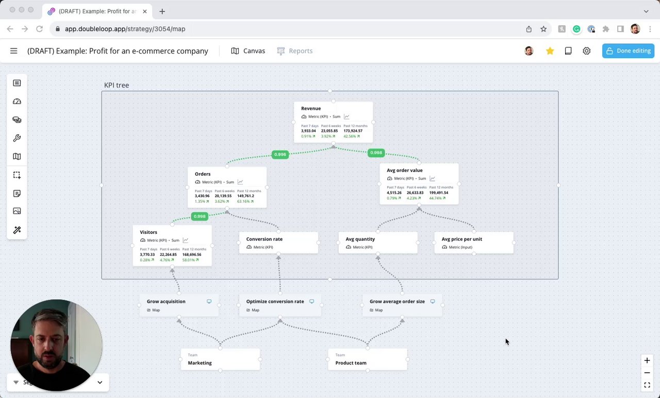The image size is (660, 398).
Task: Click the strategy title in header
Action: coord(118,51)
